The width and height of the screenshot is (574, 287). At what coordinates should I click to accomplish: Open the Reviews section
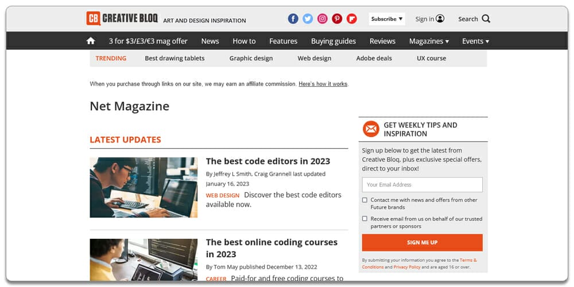click(x=382, y=41)
